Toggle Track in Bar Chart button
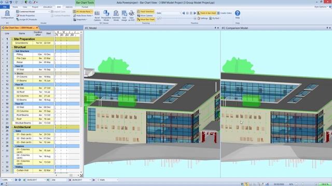Image resolution: width=332 pixels, height=186 pixels. coord(206,13)
